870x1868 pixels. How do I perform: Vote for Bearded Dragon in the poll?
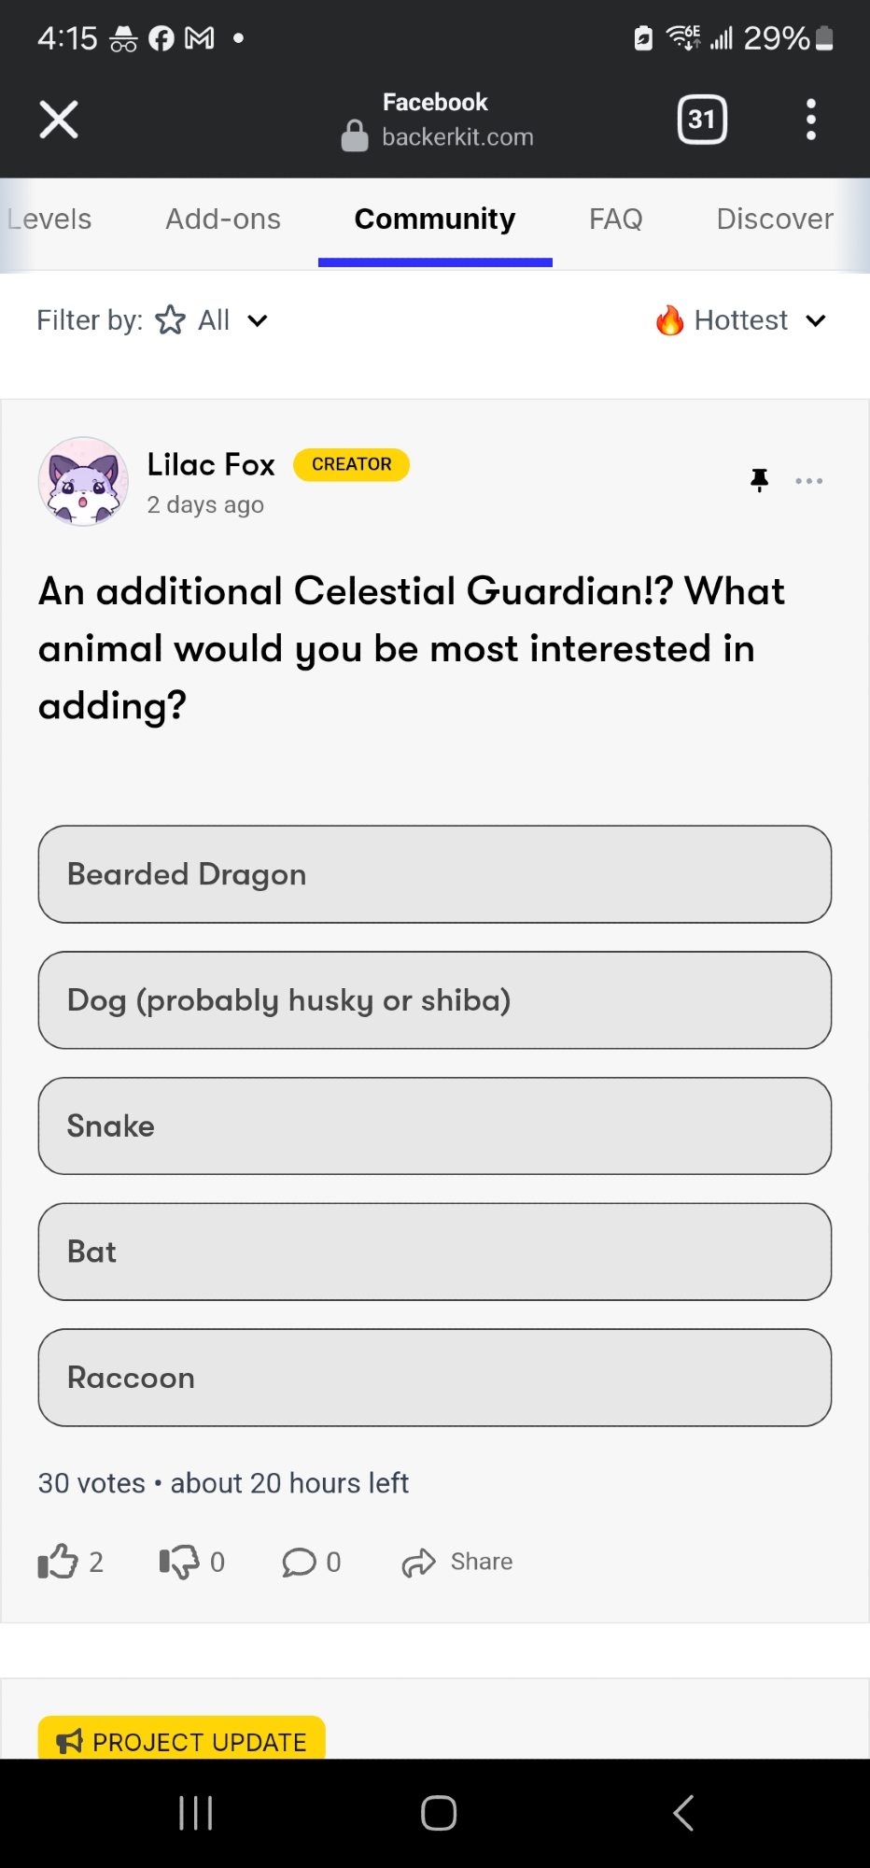pos(435,874)
